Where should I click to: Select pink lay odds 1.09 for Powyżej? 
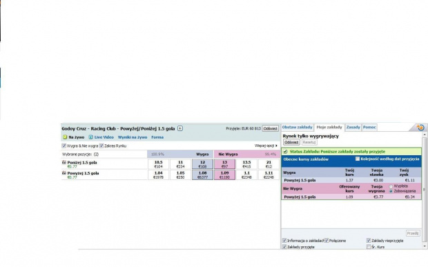click(224, 175)
